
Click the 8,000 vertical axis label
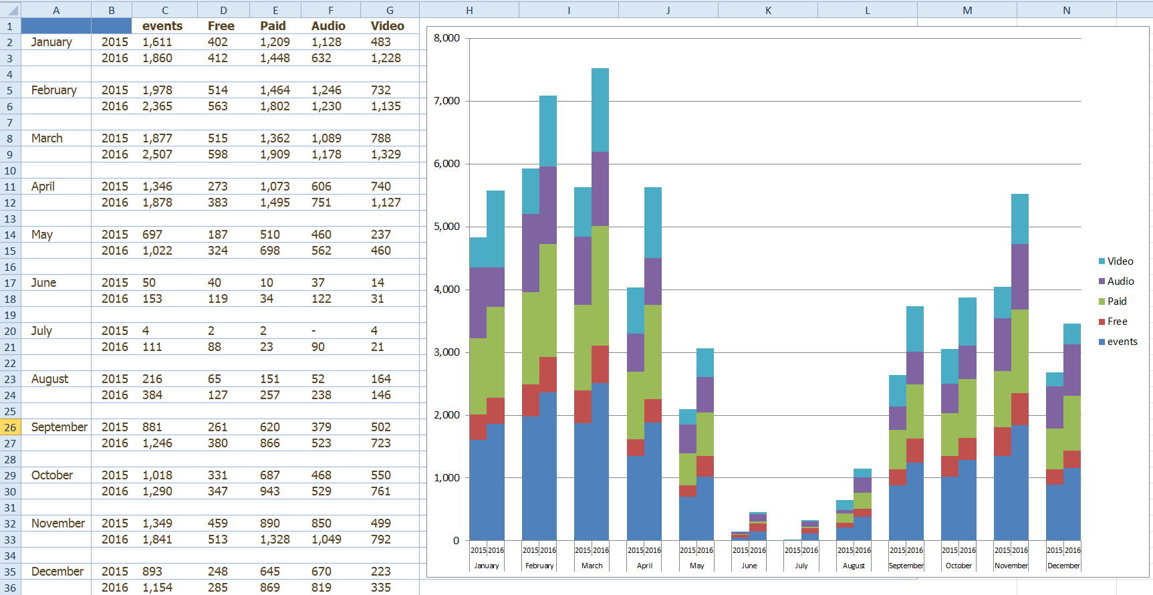446,38
